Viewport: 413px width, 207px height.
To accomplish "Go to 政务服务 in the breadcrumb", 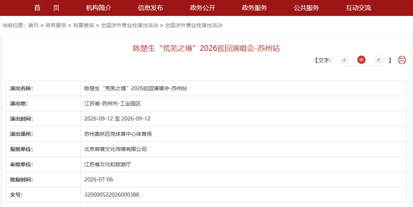I will (x=56, y=25).
